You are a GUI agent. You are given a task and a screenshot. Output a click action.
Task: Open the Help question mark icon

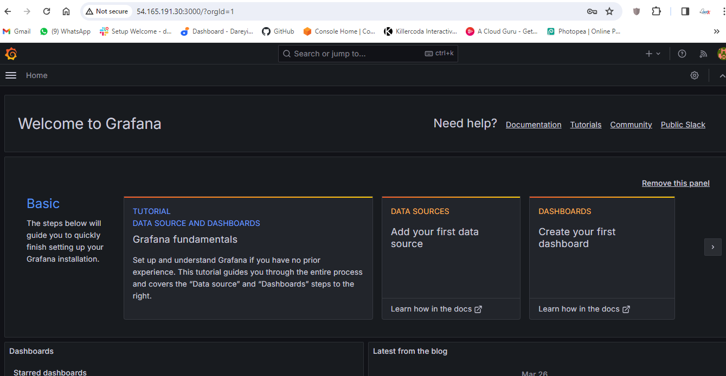pyautogui.click(x=682, y=54)
